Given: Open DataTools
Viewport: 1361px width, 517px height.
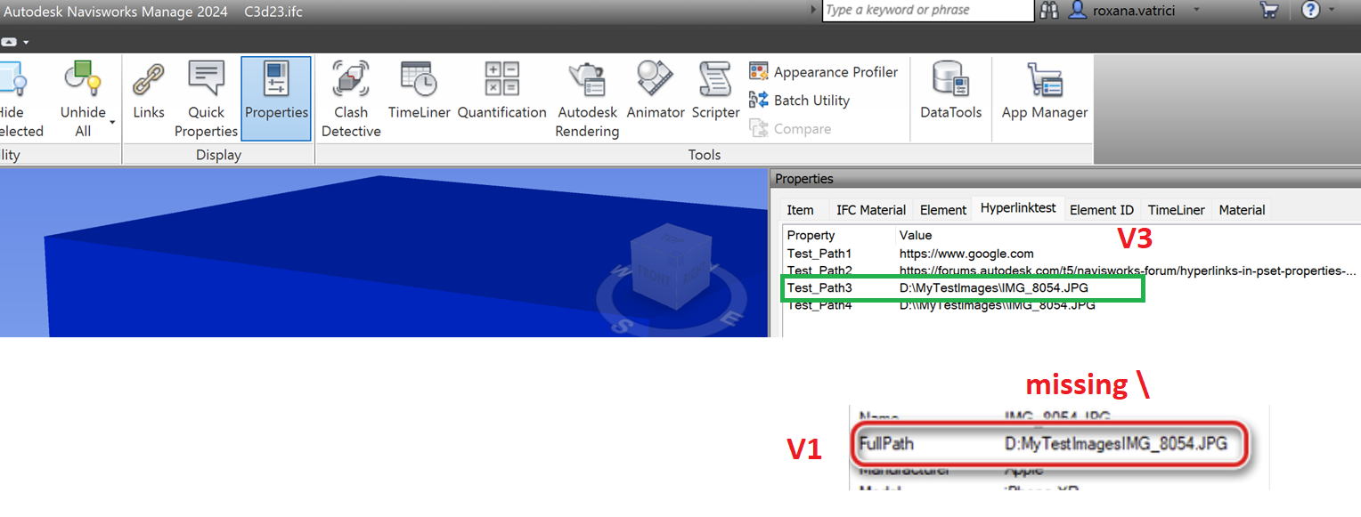Looking at the screenshot, I should click(949, 98).
